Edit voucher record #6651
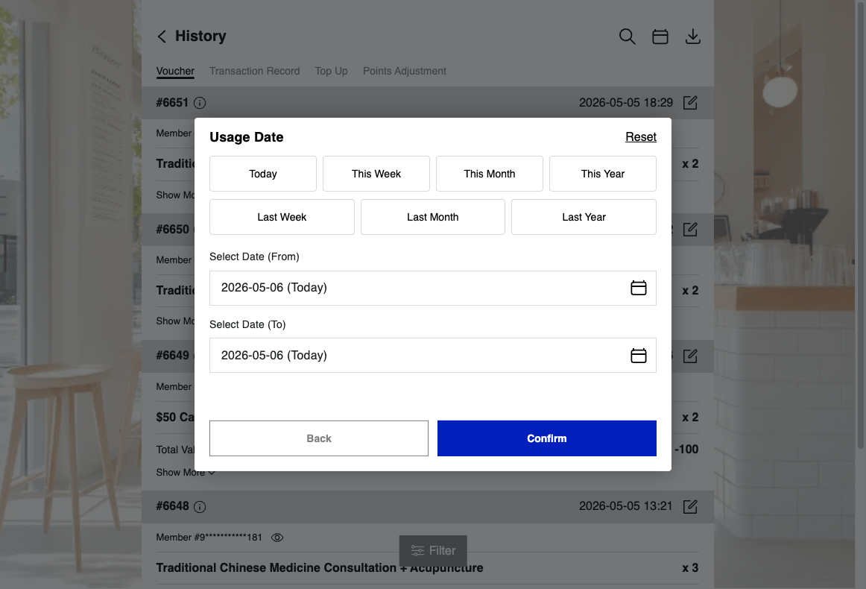The width and height of the screenshot is (866, 589). click(x=690, y=103)
